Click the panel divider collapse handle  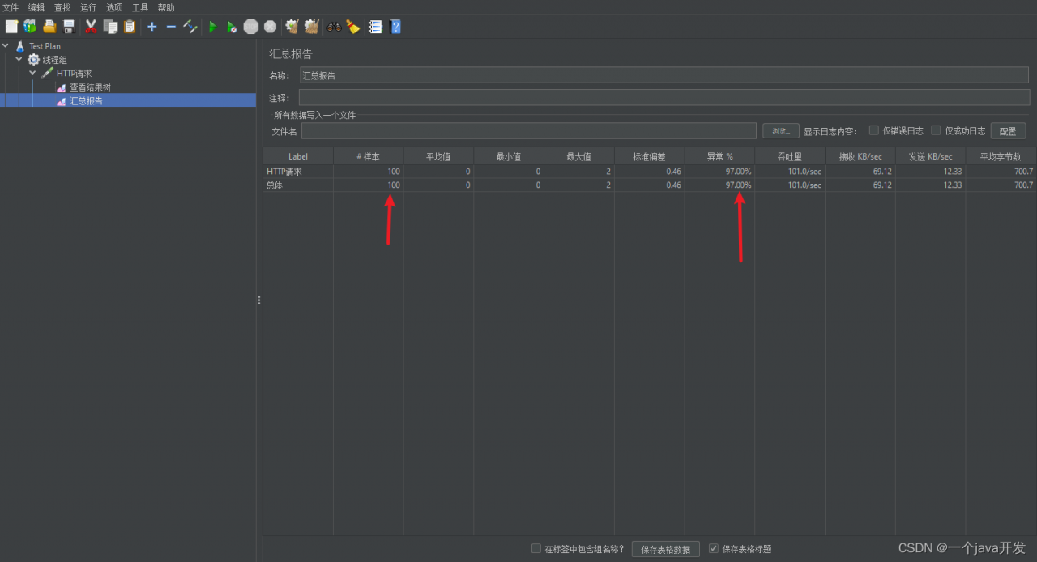click(259, 300)
